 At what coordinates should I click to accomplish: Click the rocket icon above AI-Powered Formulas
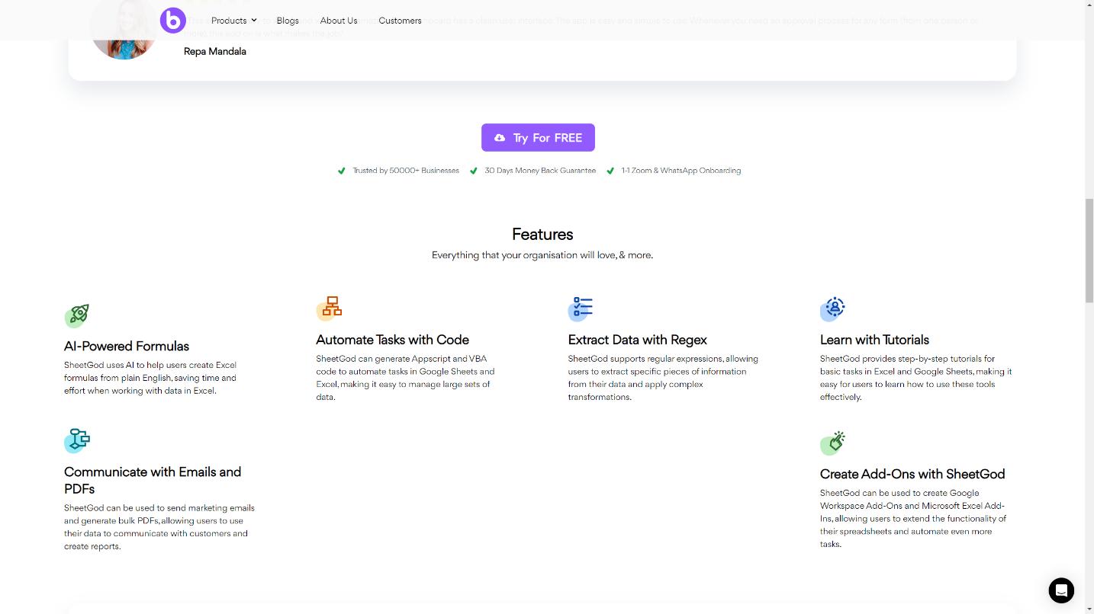pyautogui.click(x=77, y=315)
